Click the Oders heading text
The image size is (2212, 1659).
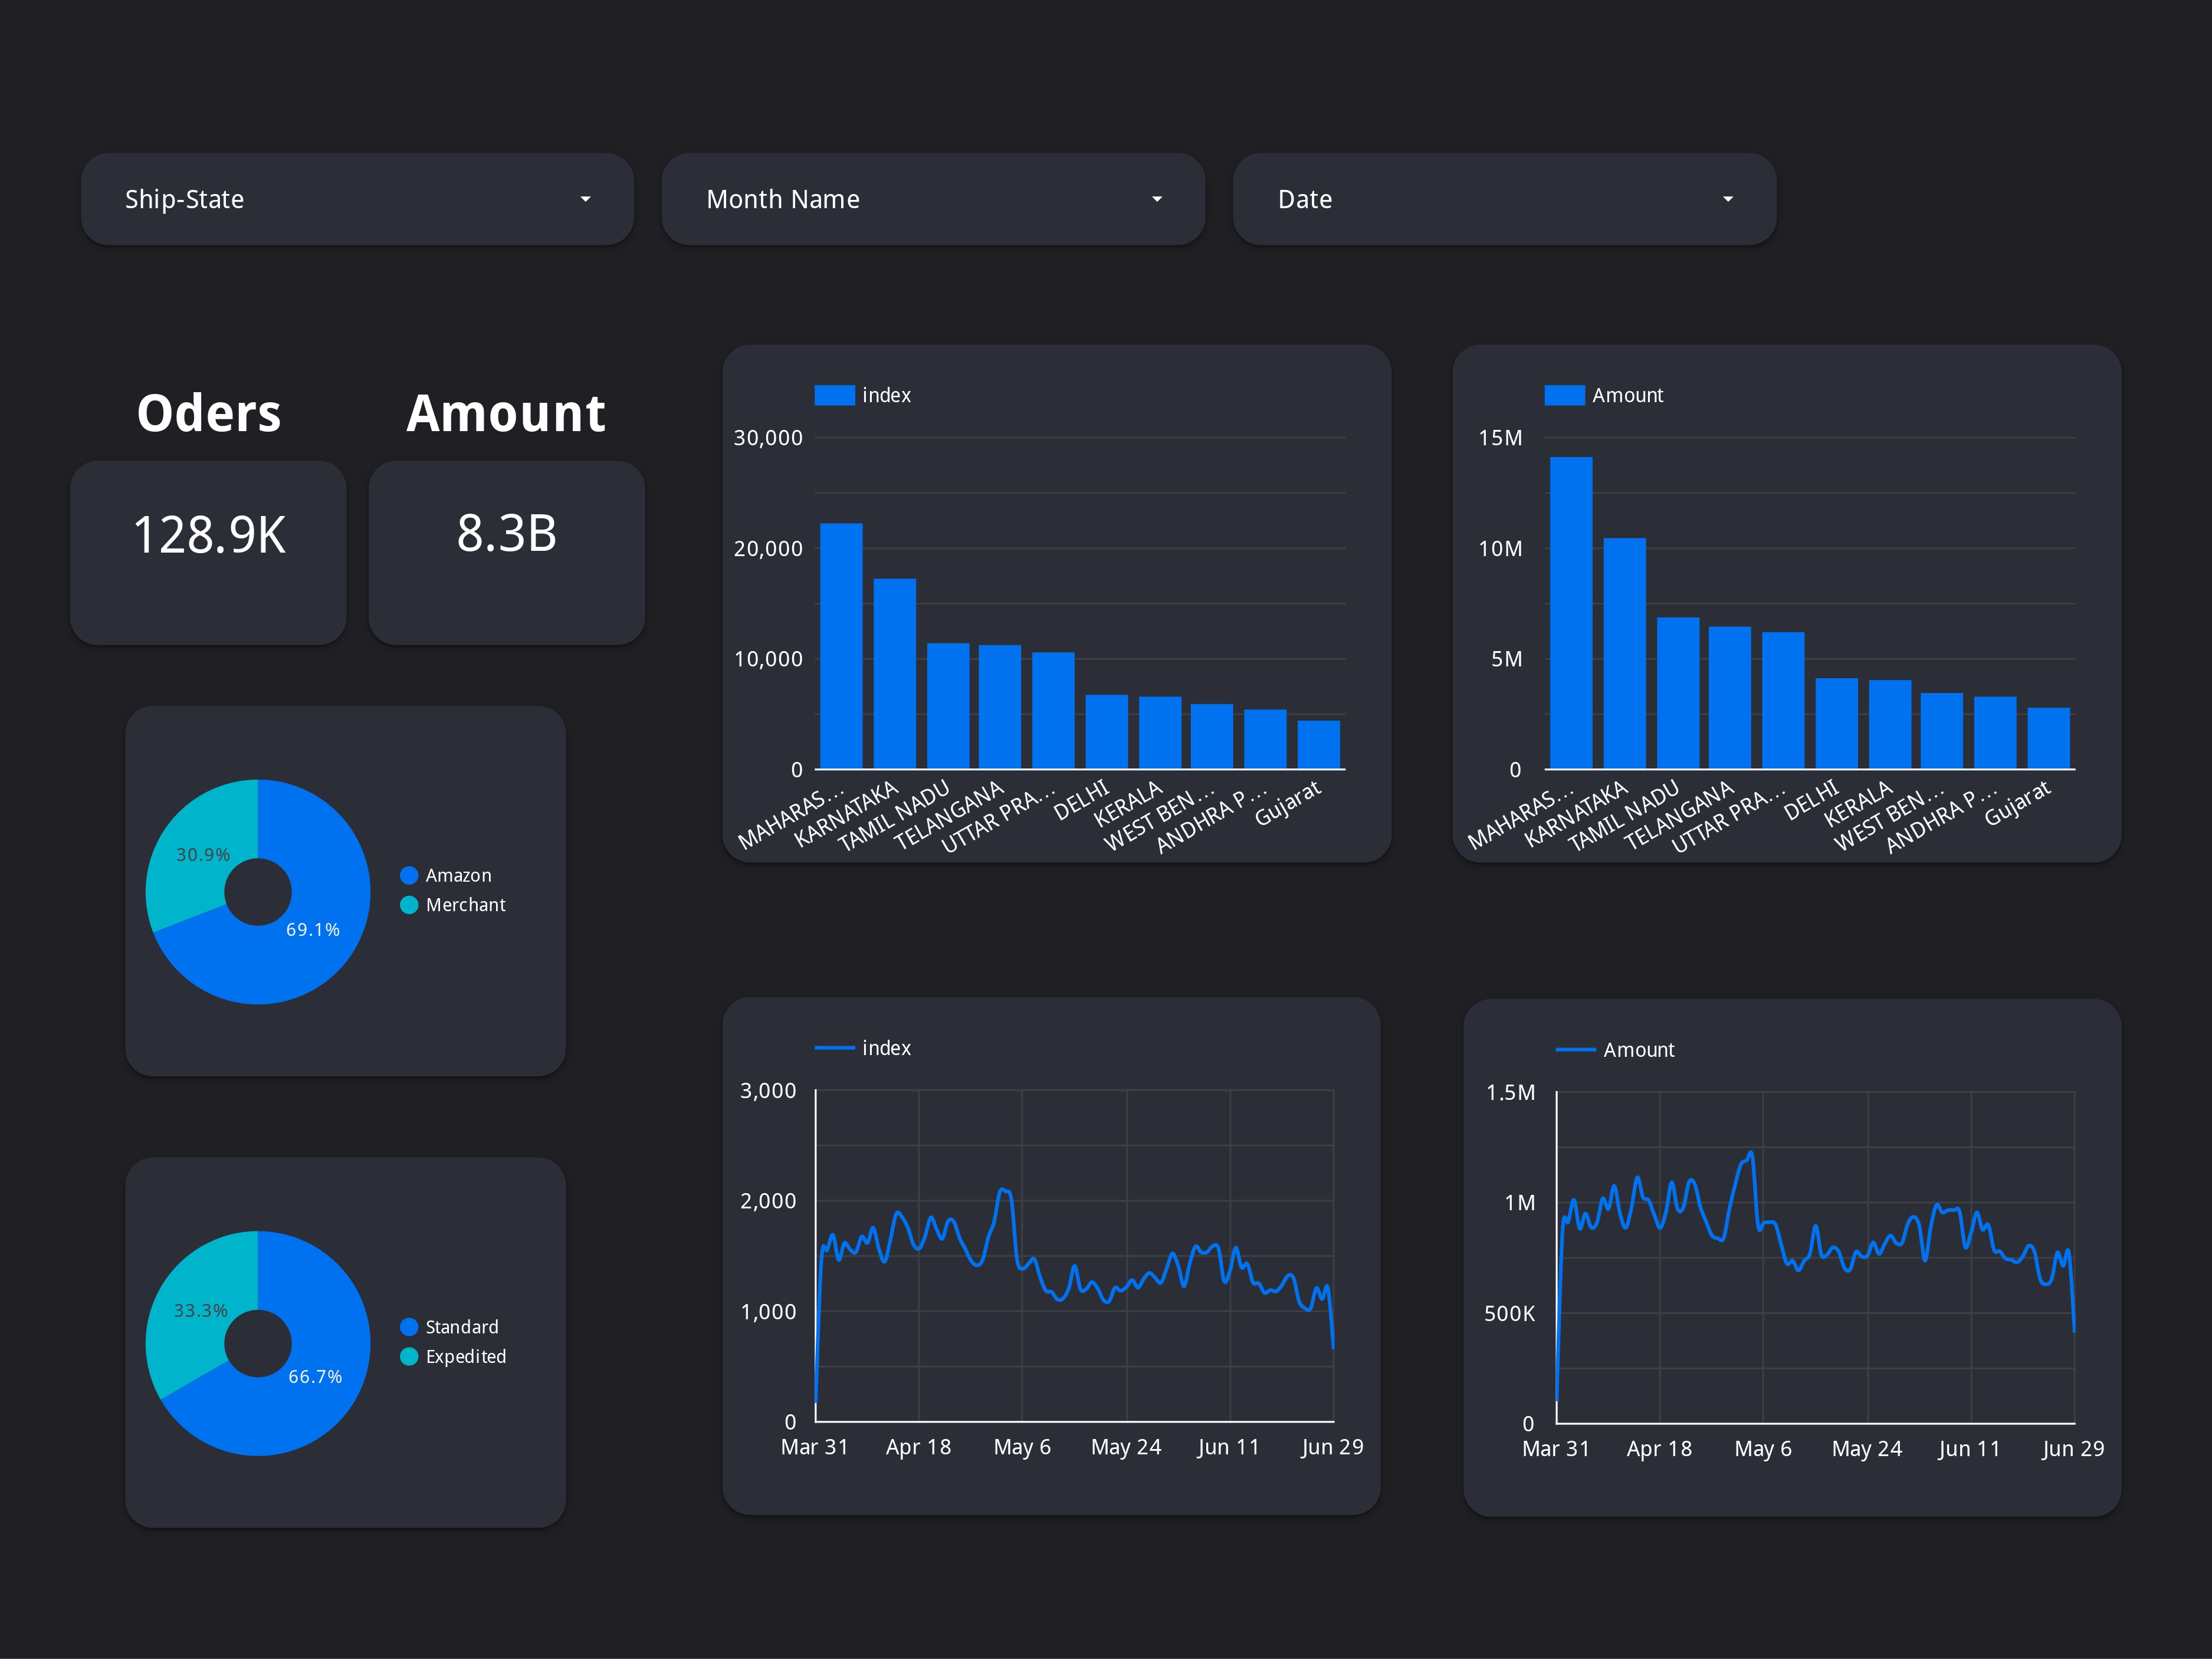coord(209,413)
